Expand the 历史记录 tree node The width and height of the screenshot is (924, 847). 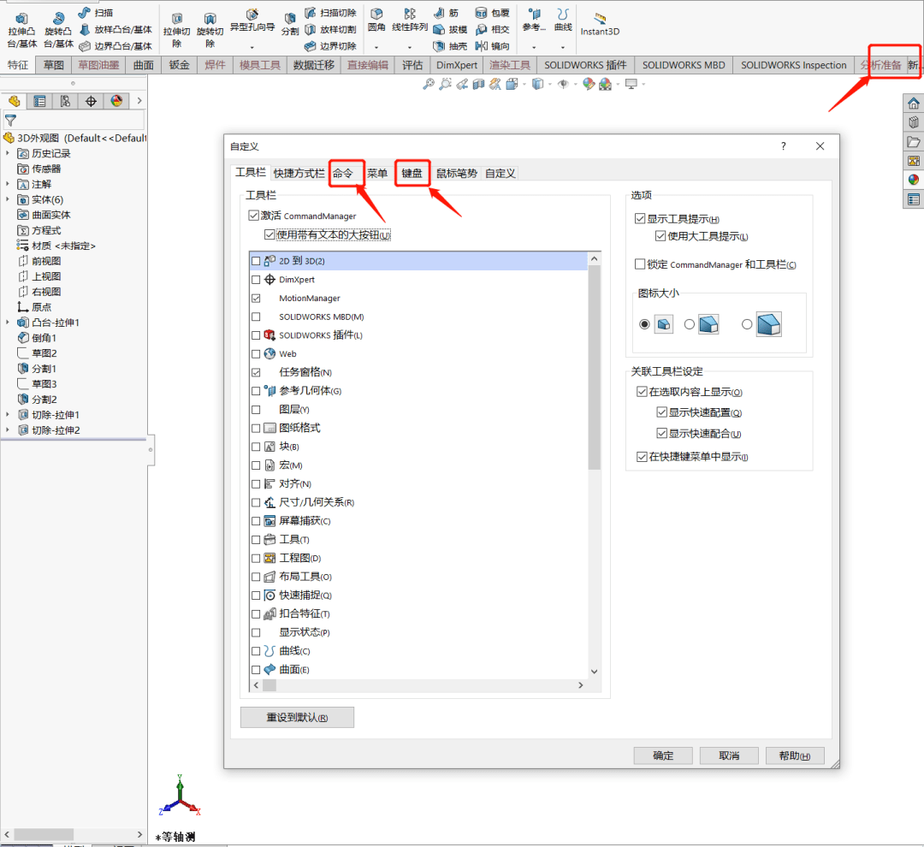tap(8, 153)
